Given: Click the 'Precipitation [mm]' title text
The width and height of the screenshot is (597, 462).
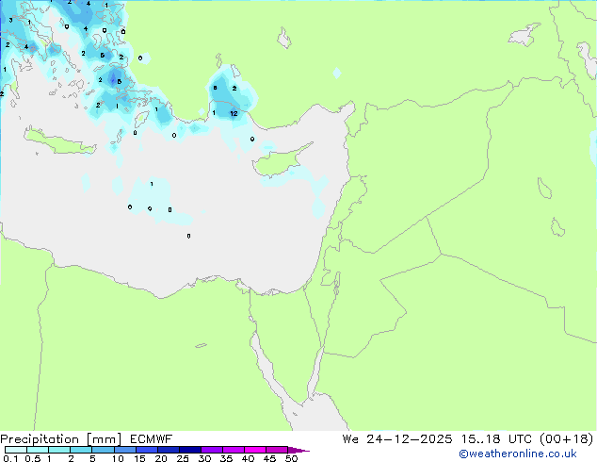Looking at the screenshot, I should [x=60, y=439].
